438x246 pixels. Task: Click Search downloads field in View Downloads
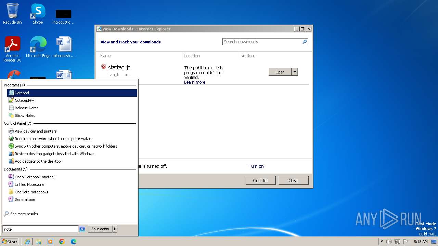[262, 42]
